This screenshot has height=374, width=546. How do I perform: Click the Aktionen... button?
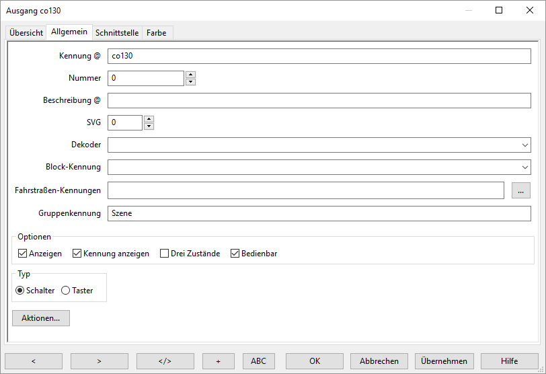coord(41,318)
